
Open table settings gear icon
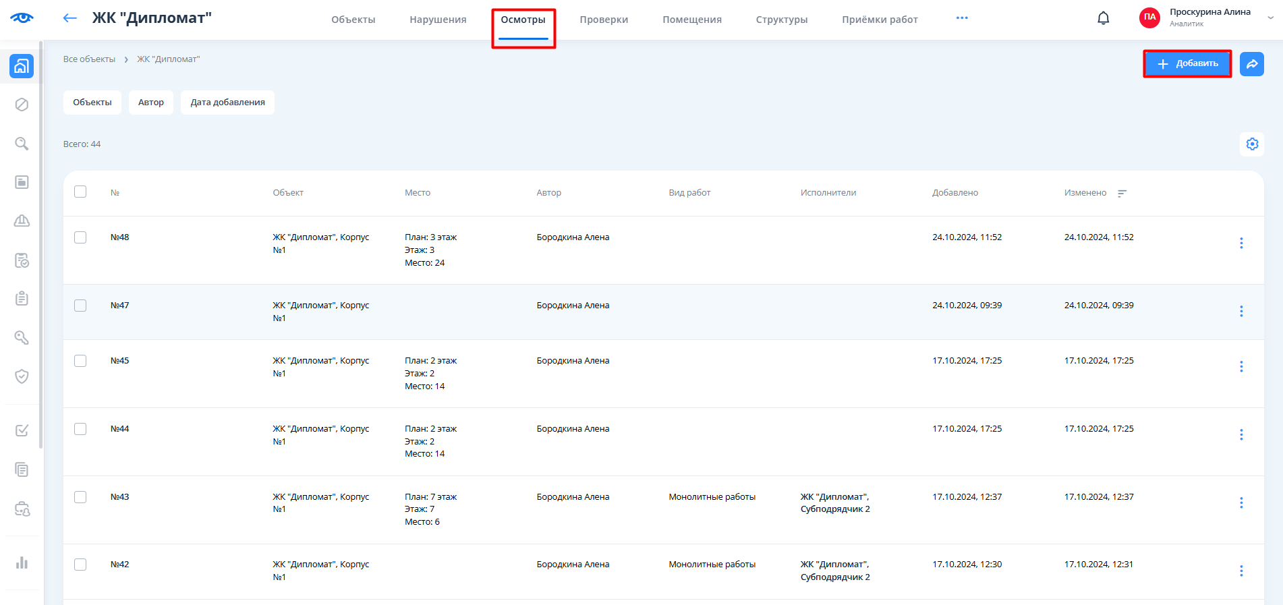[x=1252, y=144]
